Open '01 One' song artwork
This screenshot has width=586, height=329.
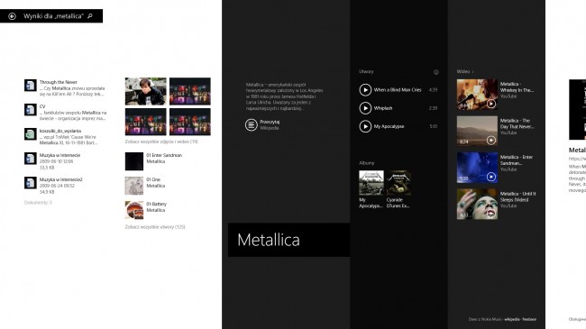click(x=134, y=186)
